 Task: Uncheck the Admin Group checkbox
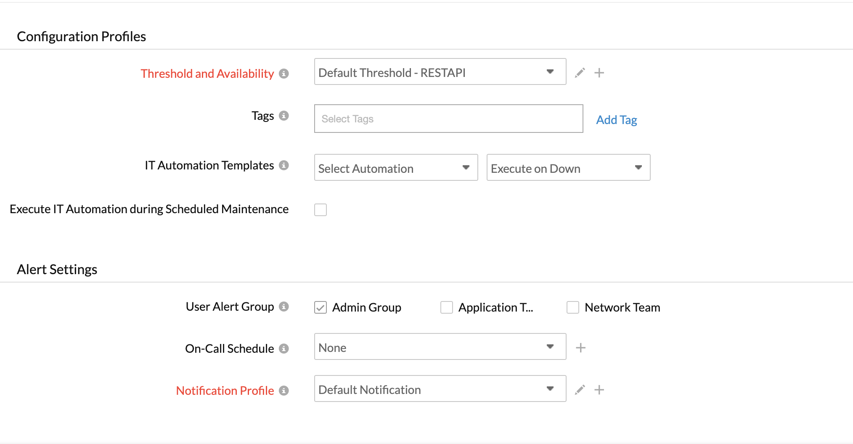321,307
